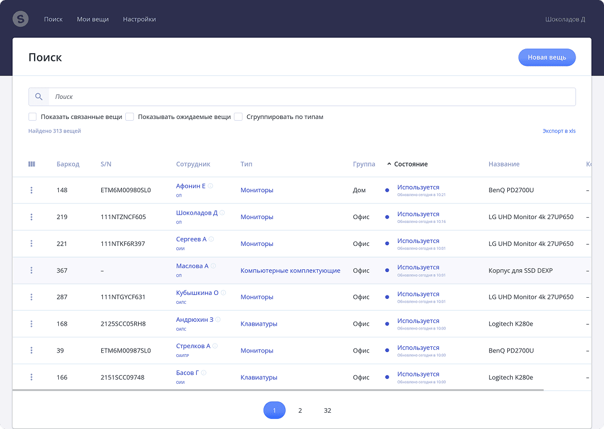The image size is (604, 429).
Task: Click name Корпус для SSD DEXP
Action: [x=521, y=270]
